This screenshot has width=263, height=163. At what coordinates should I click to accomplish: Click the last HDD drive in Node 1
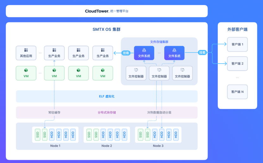73,135
